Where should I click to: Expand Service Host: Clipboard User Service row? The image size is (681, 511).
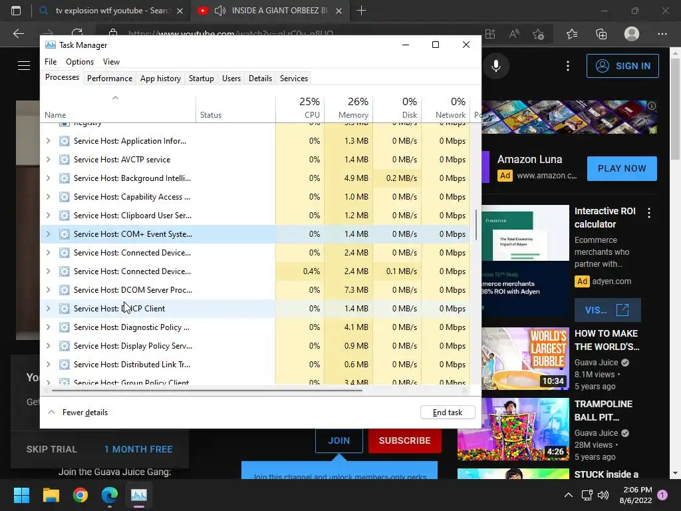tap(48, 216)
